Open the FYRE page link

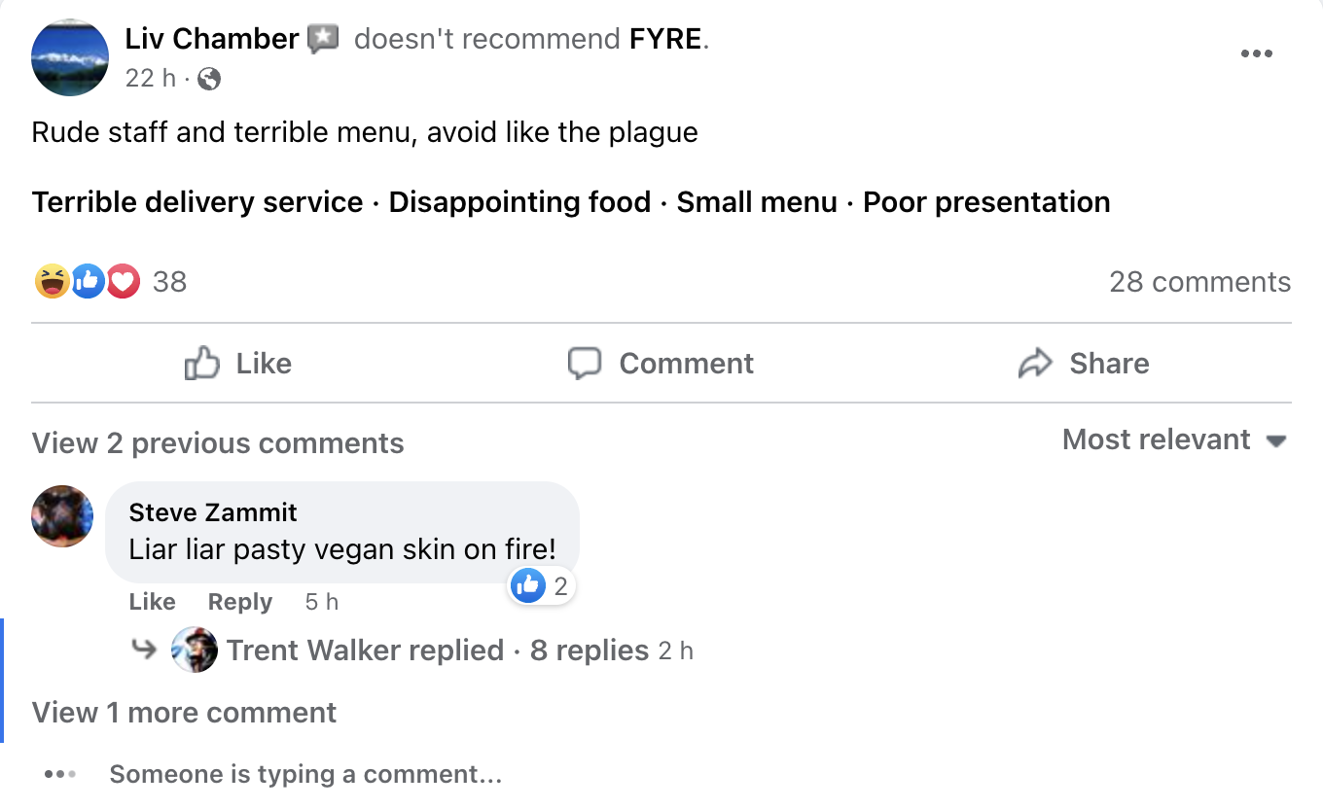point(666,39)
